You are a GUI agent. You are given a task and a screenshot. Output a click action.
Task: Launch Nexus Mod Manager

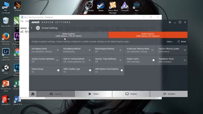click(113, 8)
